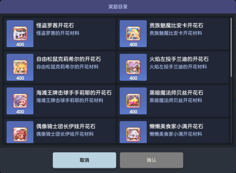Pick the 海滩王牌击球手手莉耶的开花石 entry title
Image resolution: width=236 pixels, height=173 pixels.
(x=74, y=93)
